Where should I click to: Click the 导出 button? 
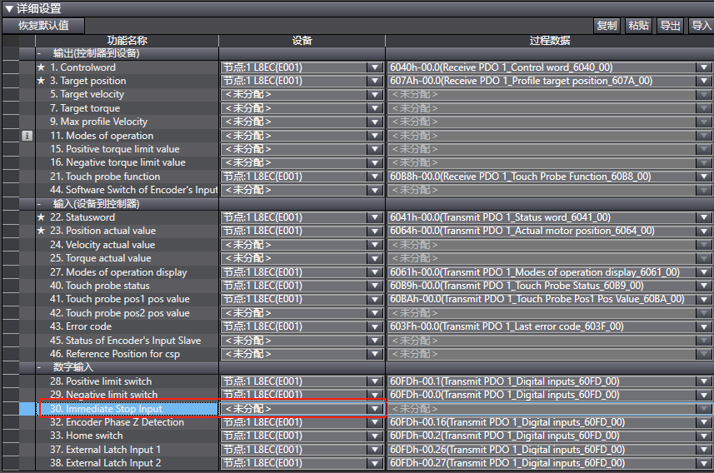(x=670, y=26)
